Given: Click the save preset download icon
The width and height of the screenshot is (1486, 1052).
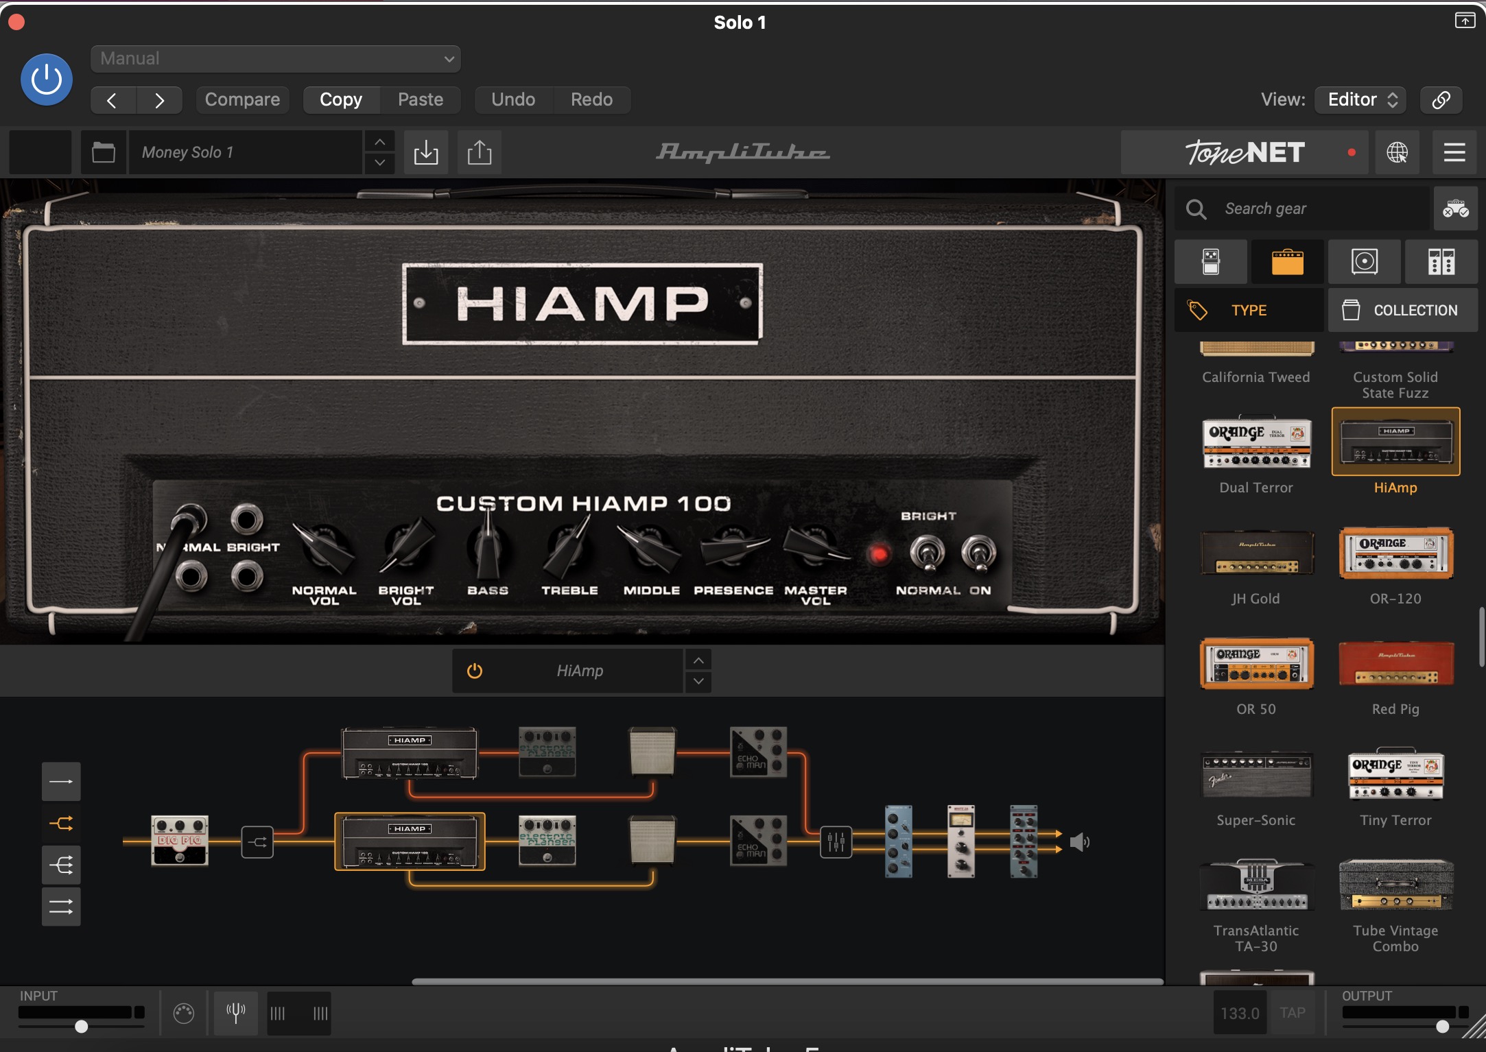Looking at the screenshot, I should click(426, 152).
